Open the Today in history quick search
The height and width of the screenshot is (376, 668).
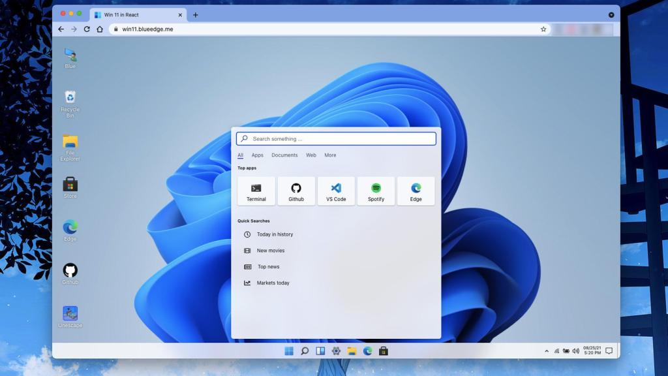pos(275,234)
